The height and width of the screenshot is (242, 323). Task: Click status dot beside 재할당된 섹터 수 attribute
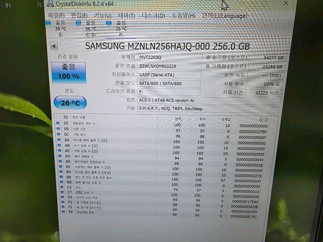58,123
